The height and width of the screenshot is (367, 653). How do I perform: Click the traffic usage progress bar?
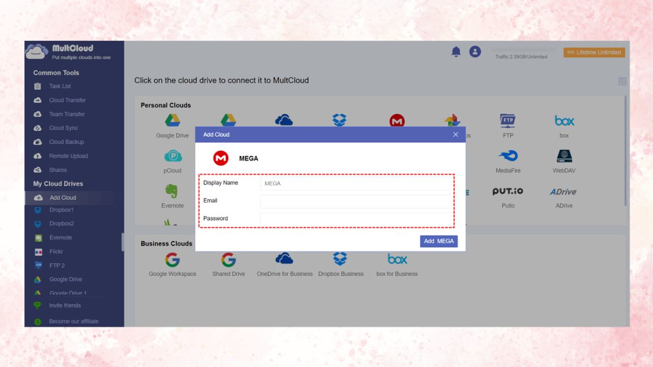point(523,49)
